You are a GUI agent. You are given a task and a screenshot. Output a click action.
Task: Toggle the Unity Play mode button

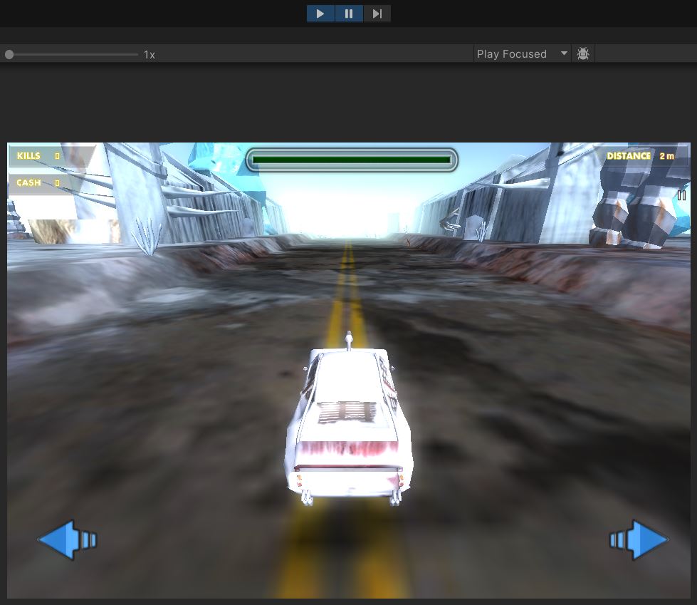click(320, 14)
